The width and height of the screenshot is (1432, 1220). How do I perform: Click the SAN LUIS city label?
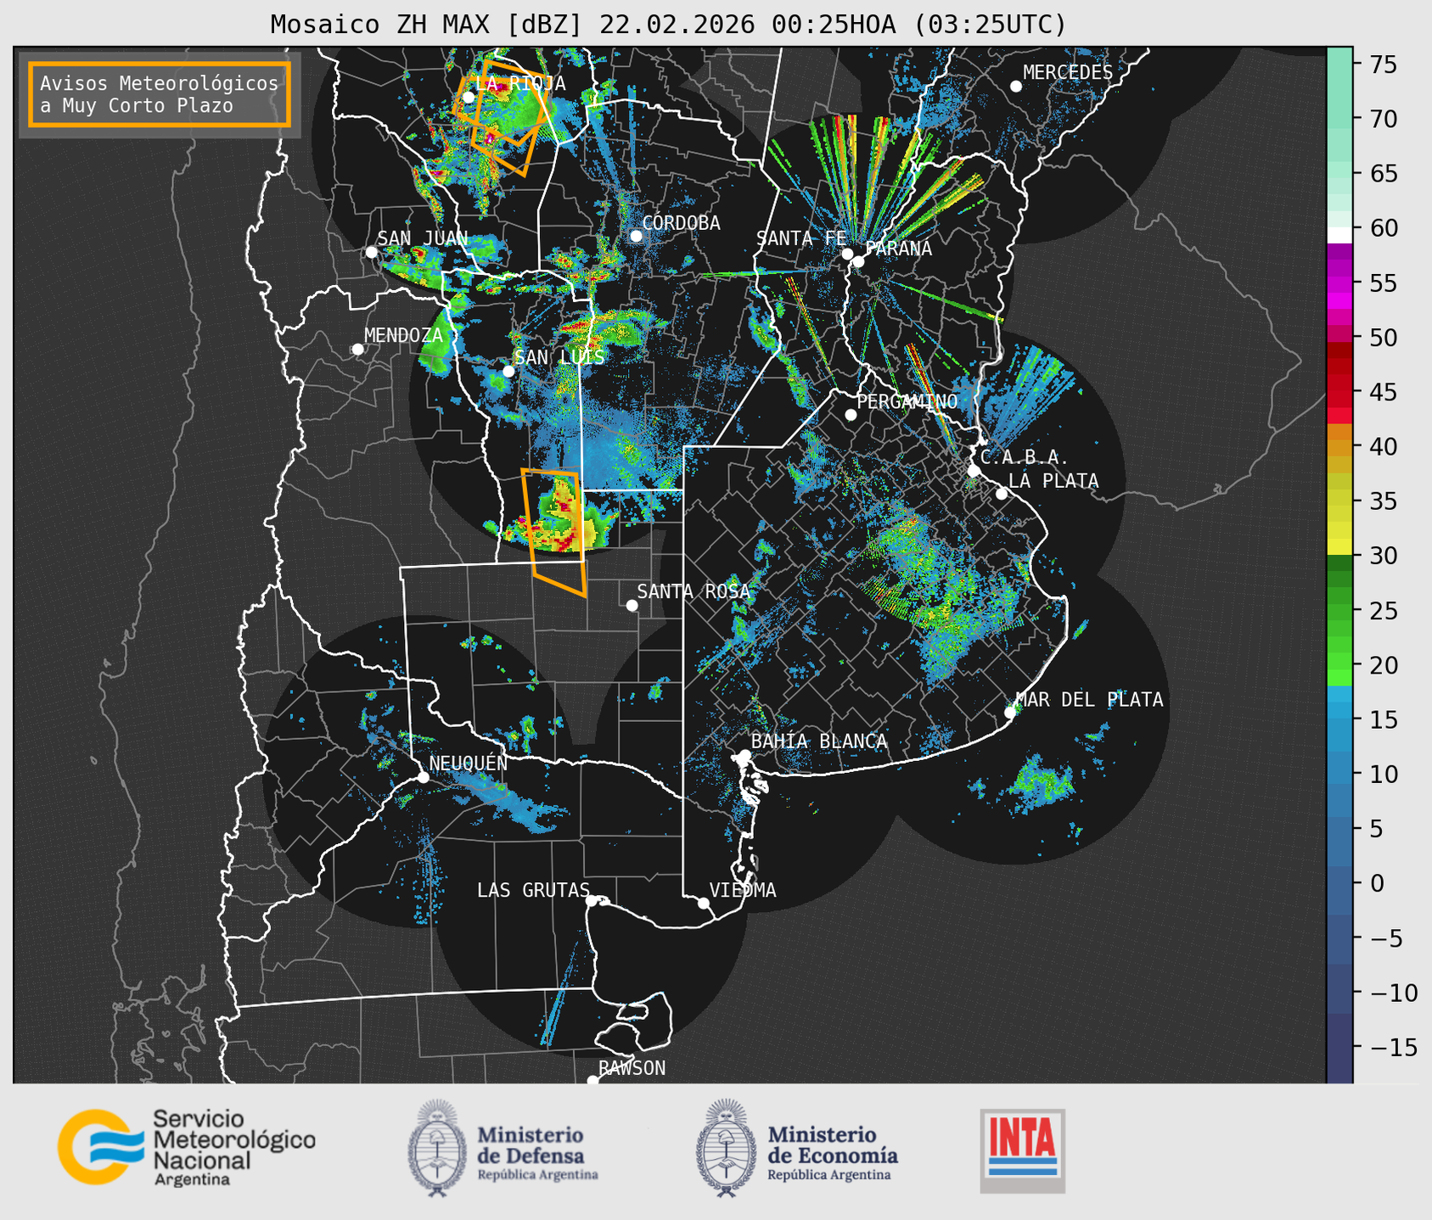click(559, 357)
